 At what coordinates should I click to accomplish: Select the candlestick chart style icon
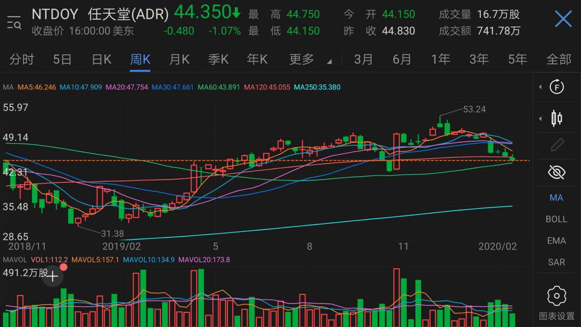coord(556,118)
